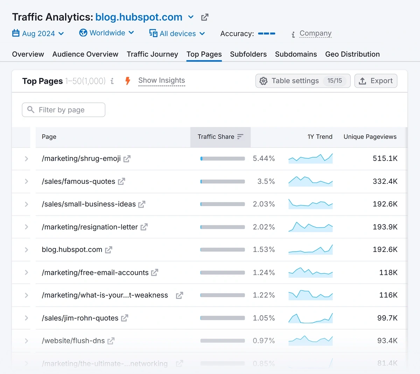Expand the /marketing/what-is-your...t-weakness row
The height and width of the screenshot is (374, 420).
[26, 295]
